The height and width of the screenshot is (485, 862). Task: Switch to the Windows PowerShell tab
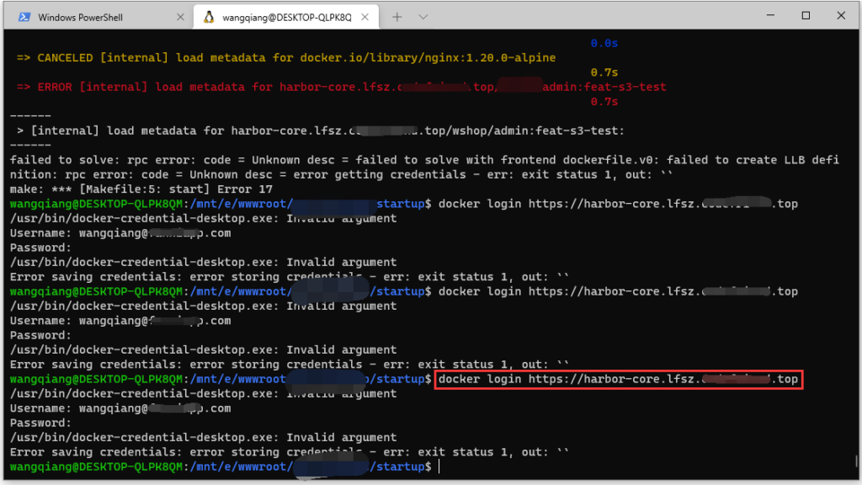pyautogui.click(x=91, y=17)
